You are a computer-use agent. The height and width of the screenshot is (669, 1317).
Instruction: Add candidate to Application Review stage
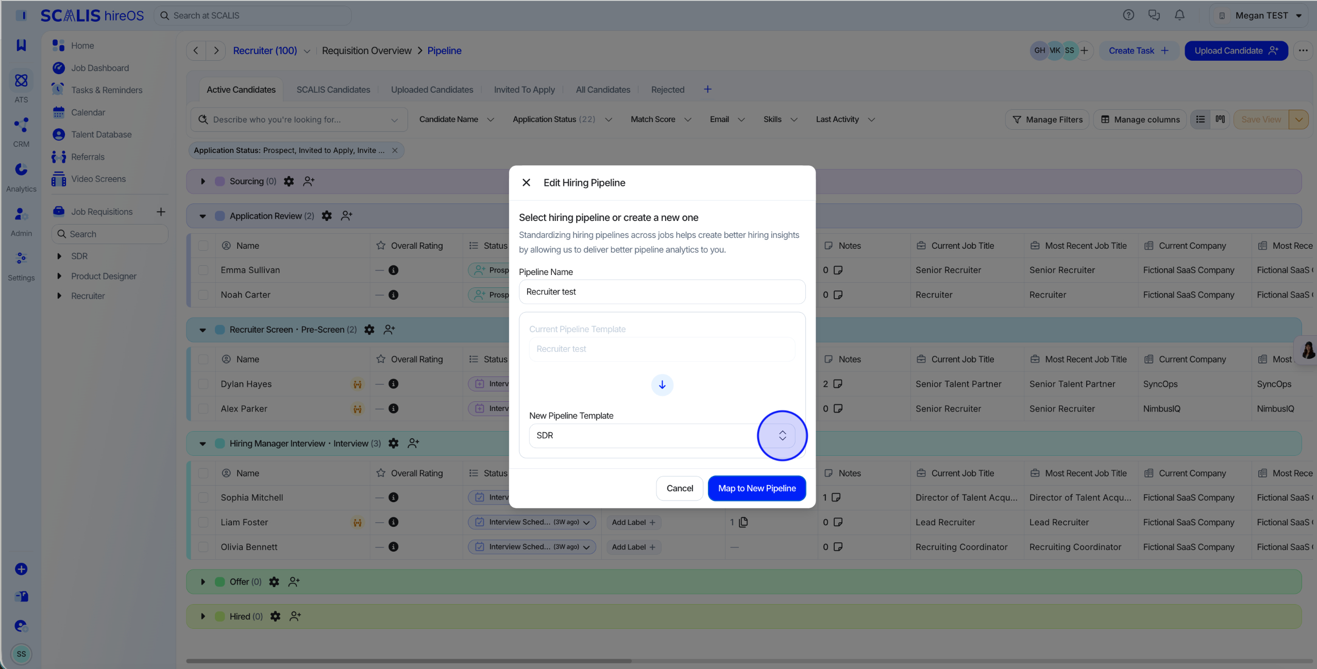pos(347,216)
